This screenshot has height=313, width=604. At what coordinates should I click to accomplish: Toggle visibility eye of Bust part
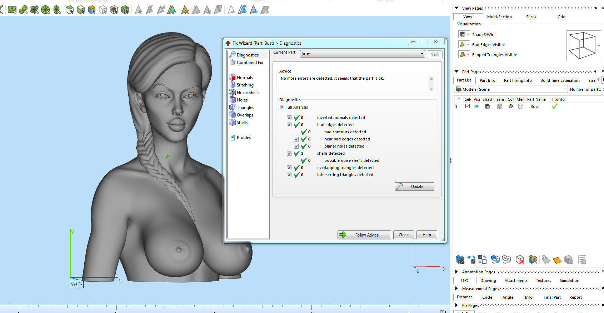point(476,106)
